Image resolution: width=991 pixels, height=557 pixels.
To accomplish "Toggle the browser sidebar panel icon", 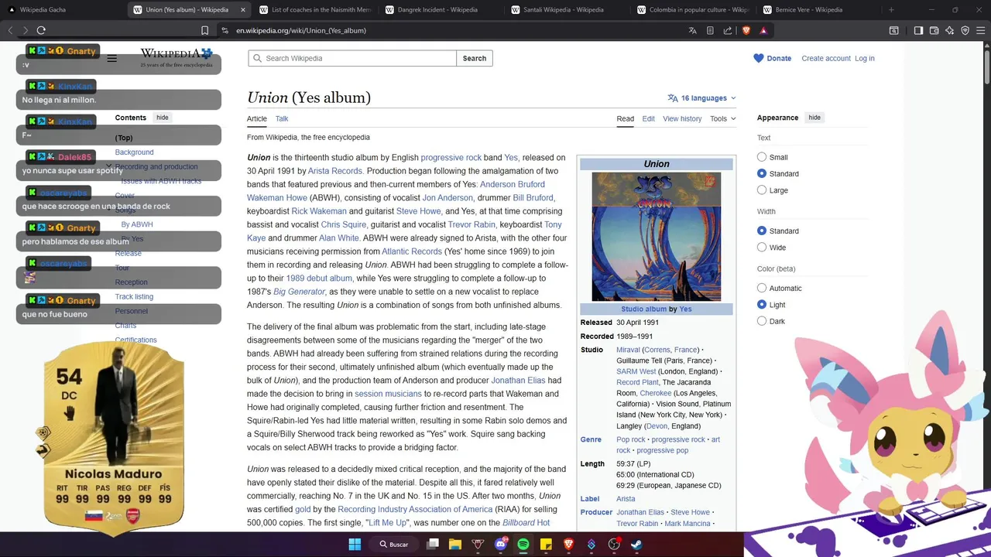I will [x=918, y=30].
